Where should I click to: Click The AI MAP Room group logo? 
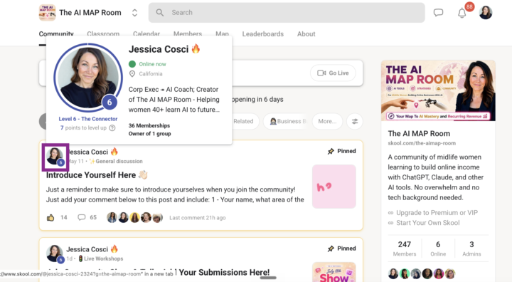tap(47, 13)
